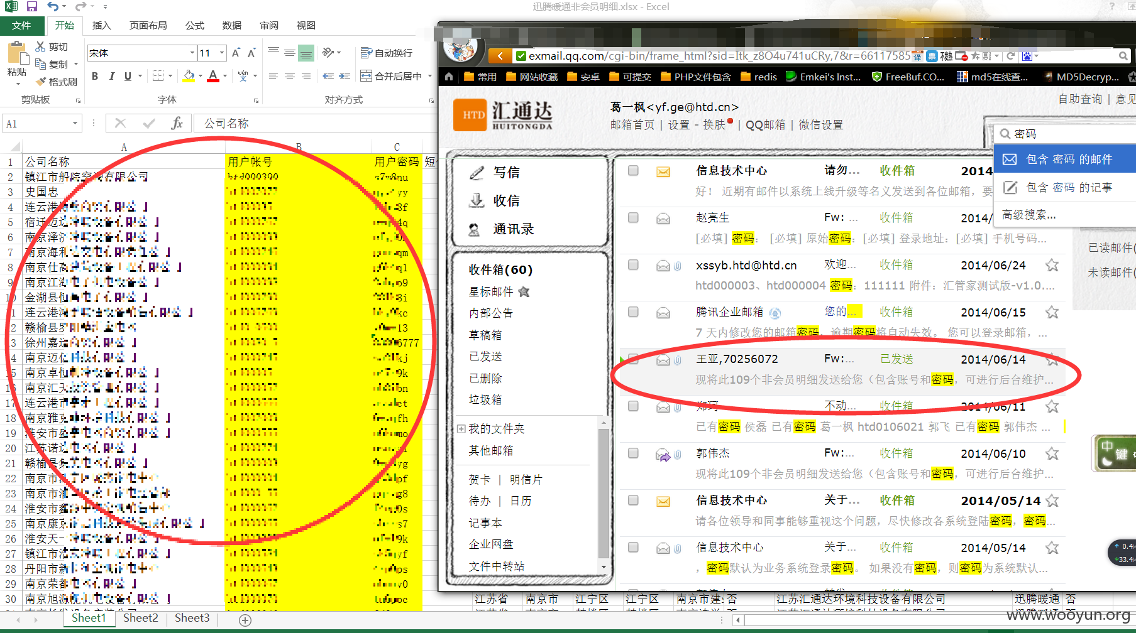Star the 腾讯企业邮箱 email

tap(1052, 312)
